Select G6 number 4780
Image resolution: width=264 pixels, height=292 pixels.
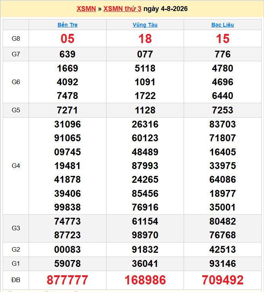coord(222,68)
